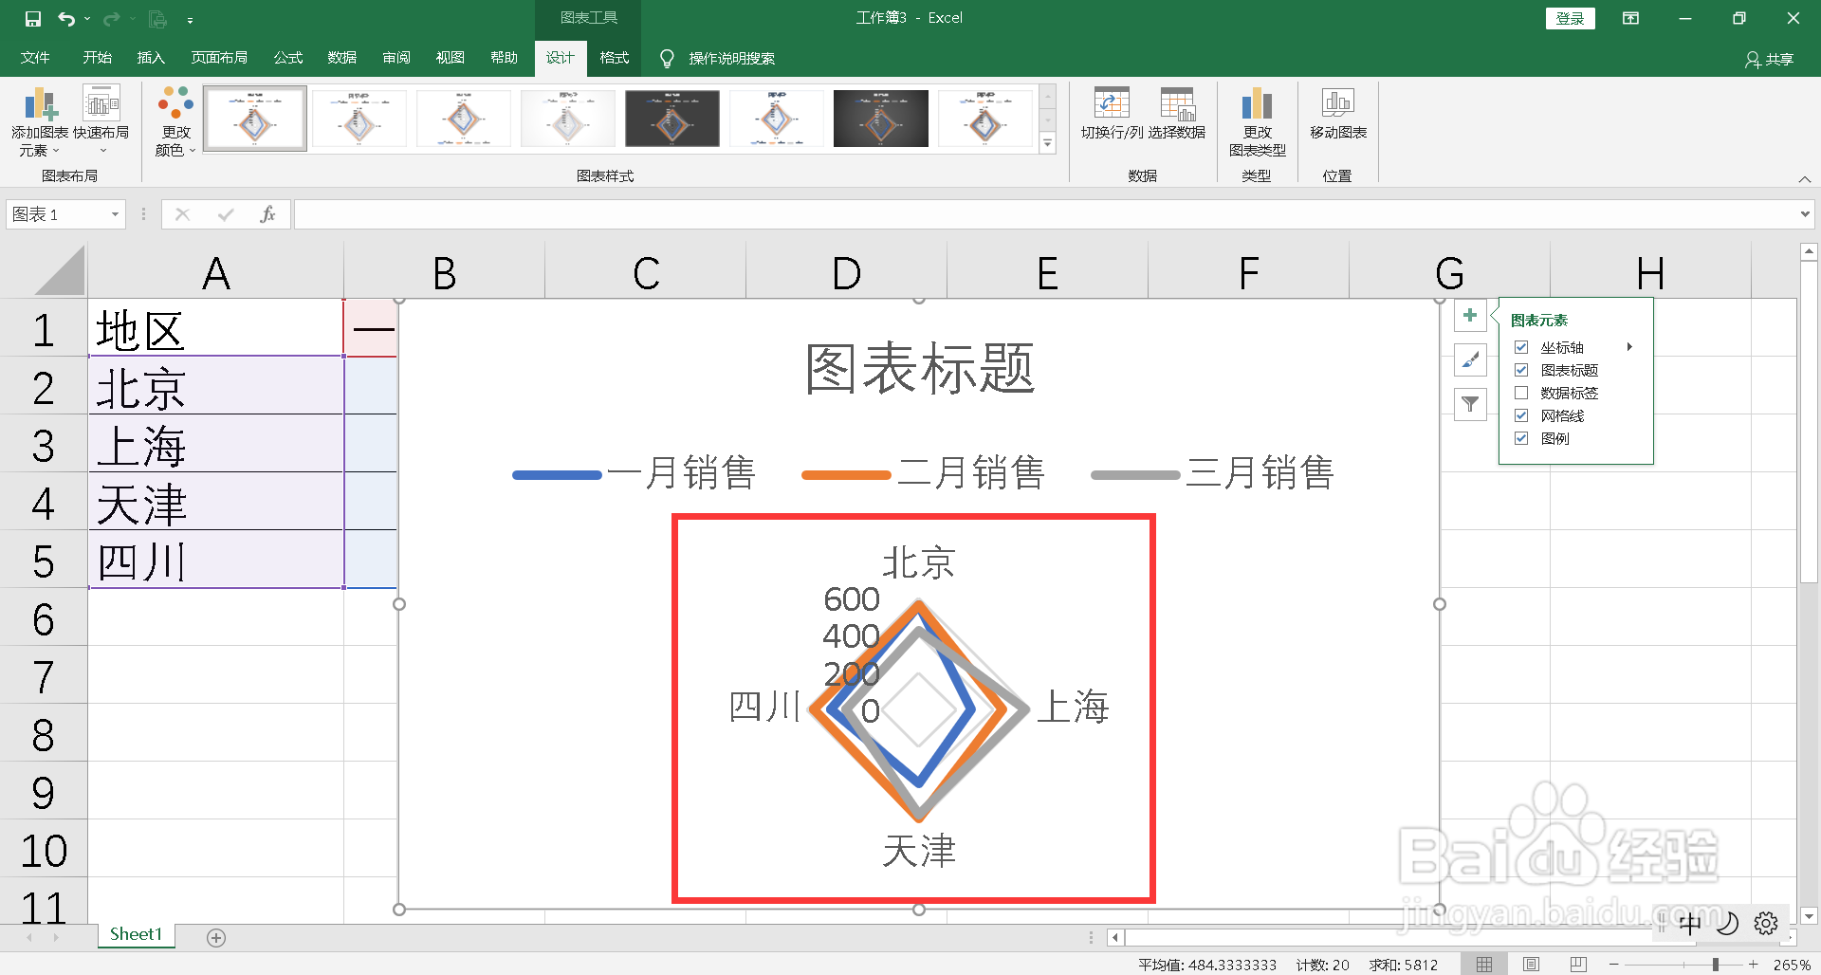Image resolution: width=1821 pixels, height=975 pixels.
Task: Select the second chart style thumbnail
Action: coord(359,119)
